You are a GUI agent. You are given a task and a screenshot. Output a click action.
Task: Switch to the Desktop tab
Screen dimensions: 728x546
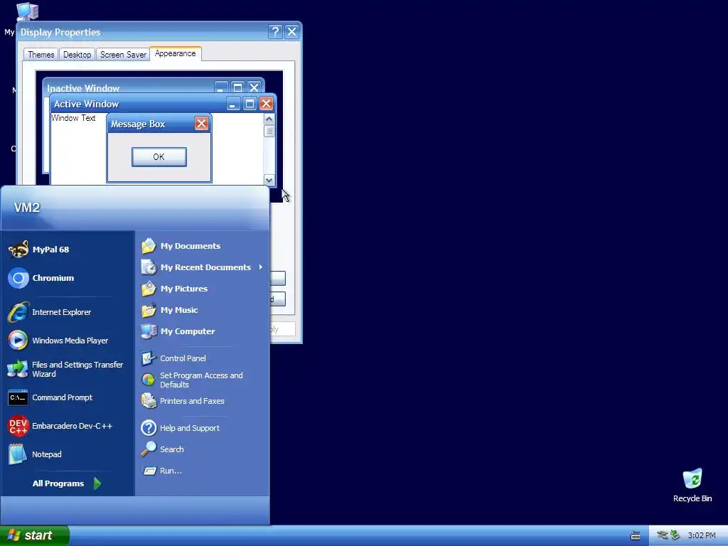click(x=77, y=55)
